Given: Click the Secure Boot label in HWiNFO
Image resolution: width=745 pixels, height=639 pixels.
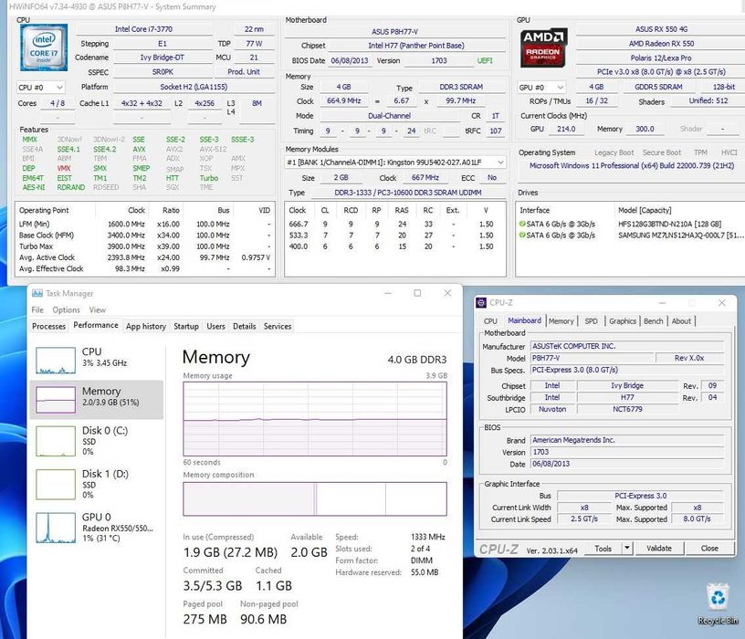Looking at the screenshot, I should [x=661, y=152].
